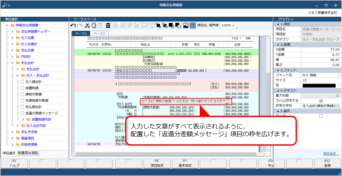Open the 配置済み項目 tab
This screenshot has height=176, width=342.
28,153
